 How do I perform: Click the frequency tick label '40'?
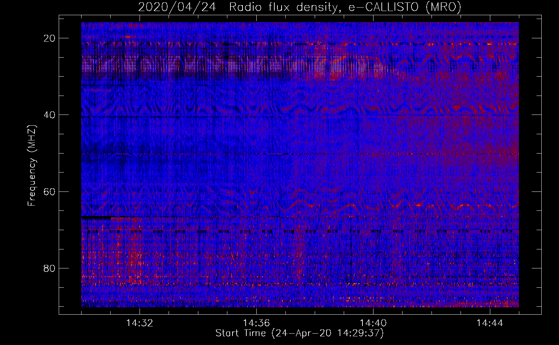50,115
